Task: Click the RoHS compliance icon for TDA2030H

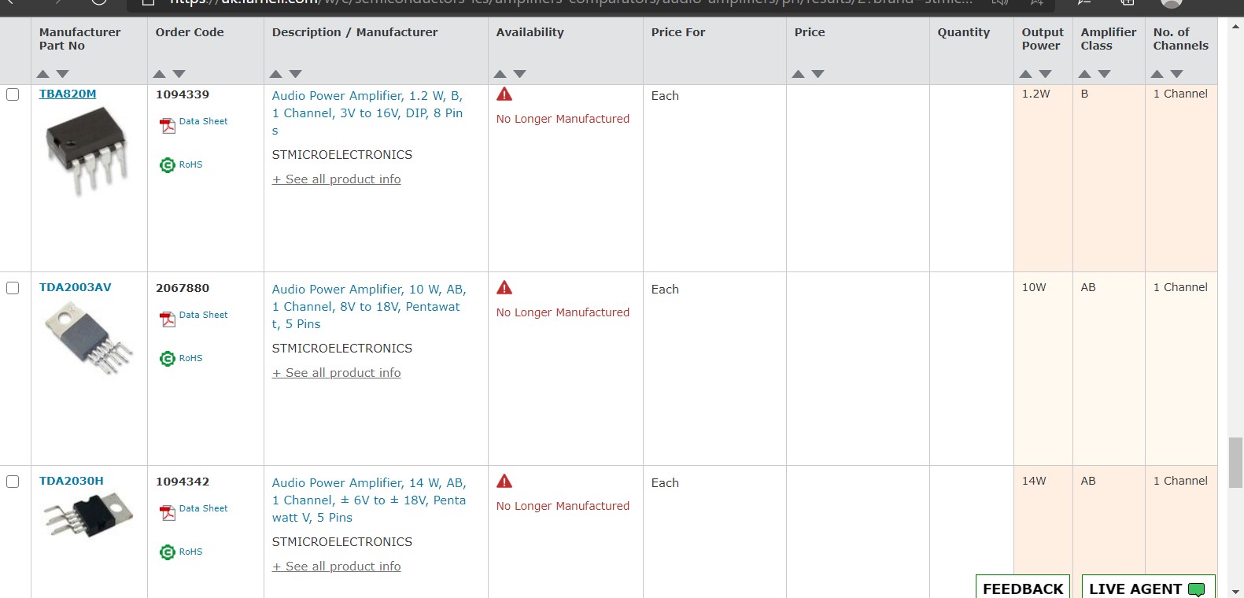Action: point(168,552)
